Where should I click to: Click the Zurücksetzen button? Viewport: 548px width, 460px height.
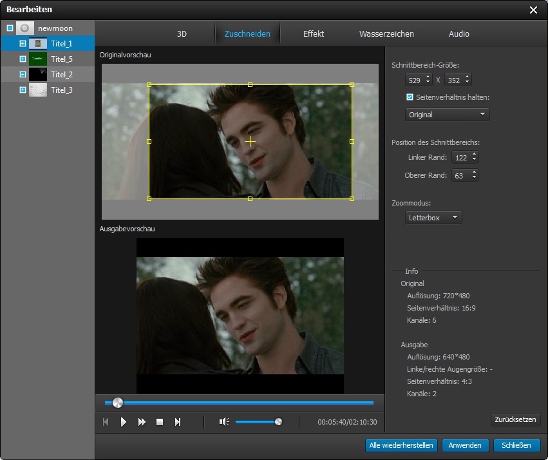516,419
